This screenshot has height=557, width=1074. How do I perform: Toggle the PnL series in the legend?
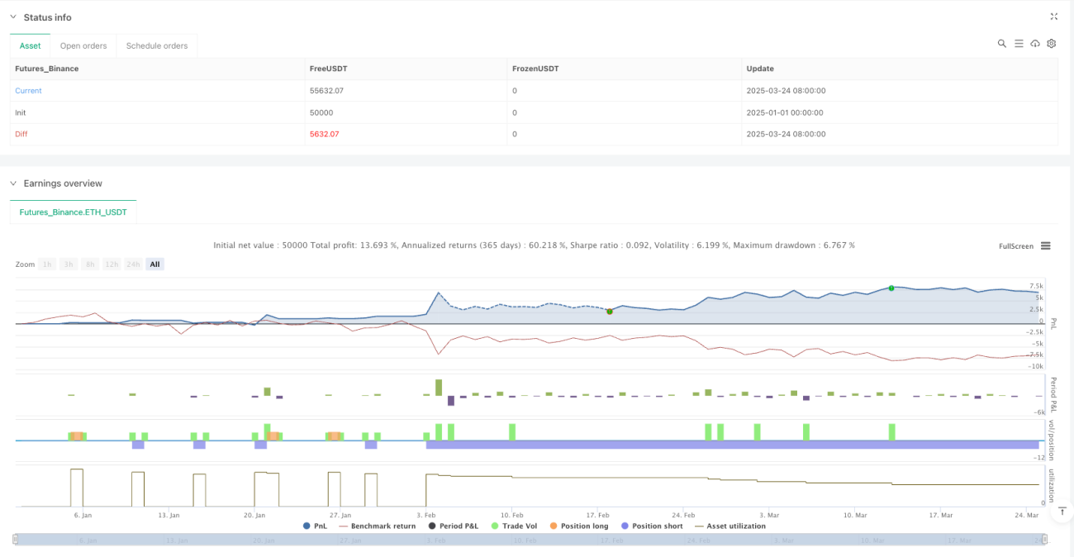click(316, 526)
